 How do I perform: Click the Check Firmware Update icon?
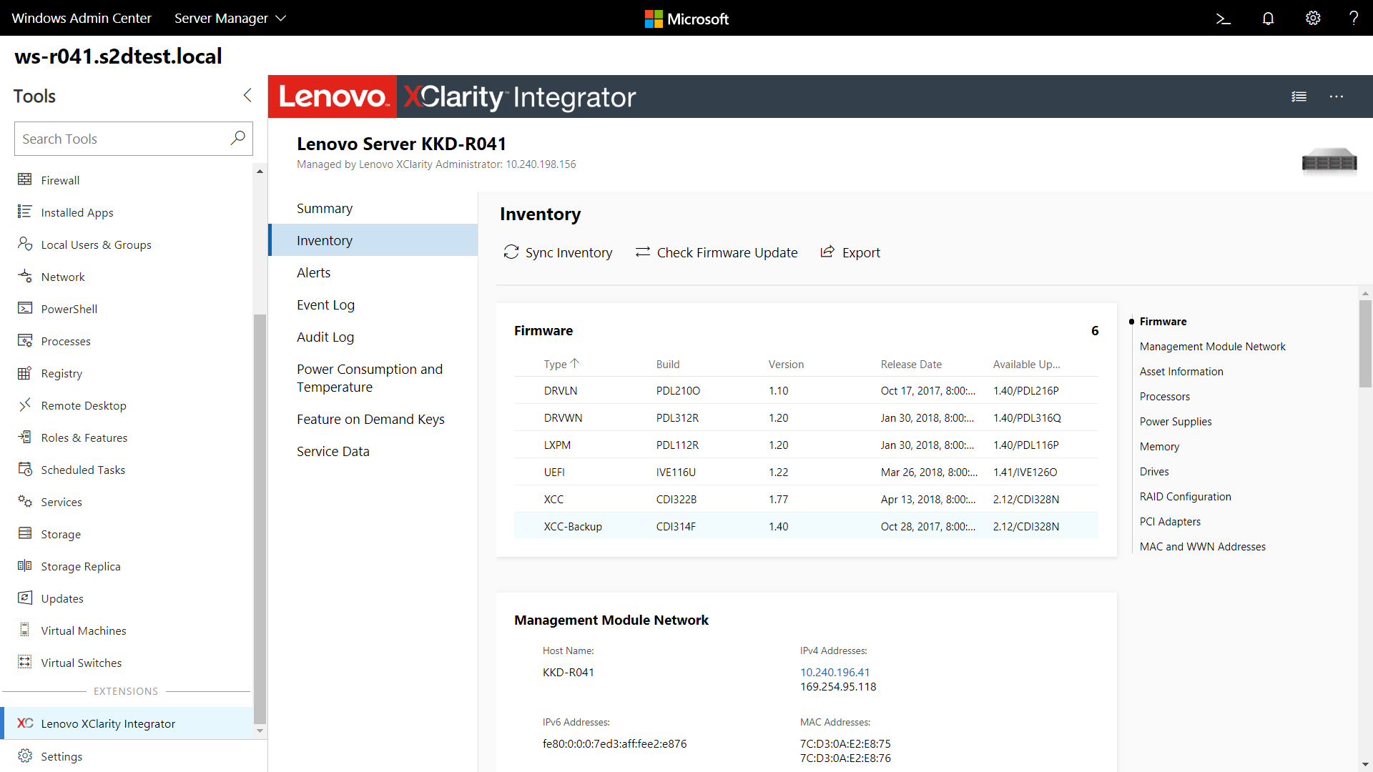pyautogui.click(x=642, y=252)
